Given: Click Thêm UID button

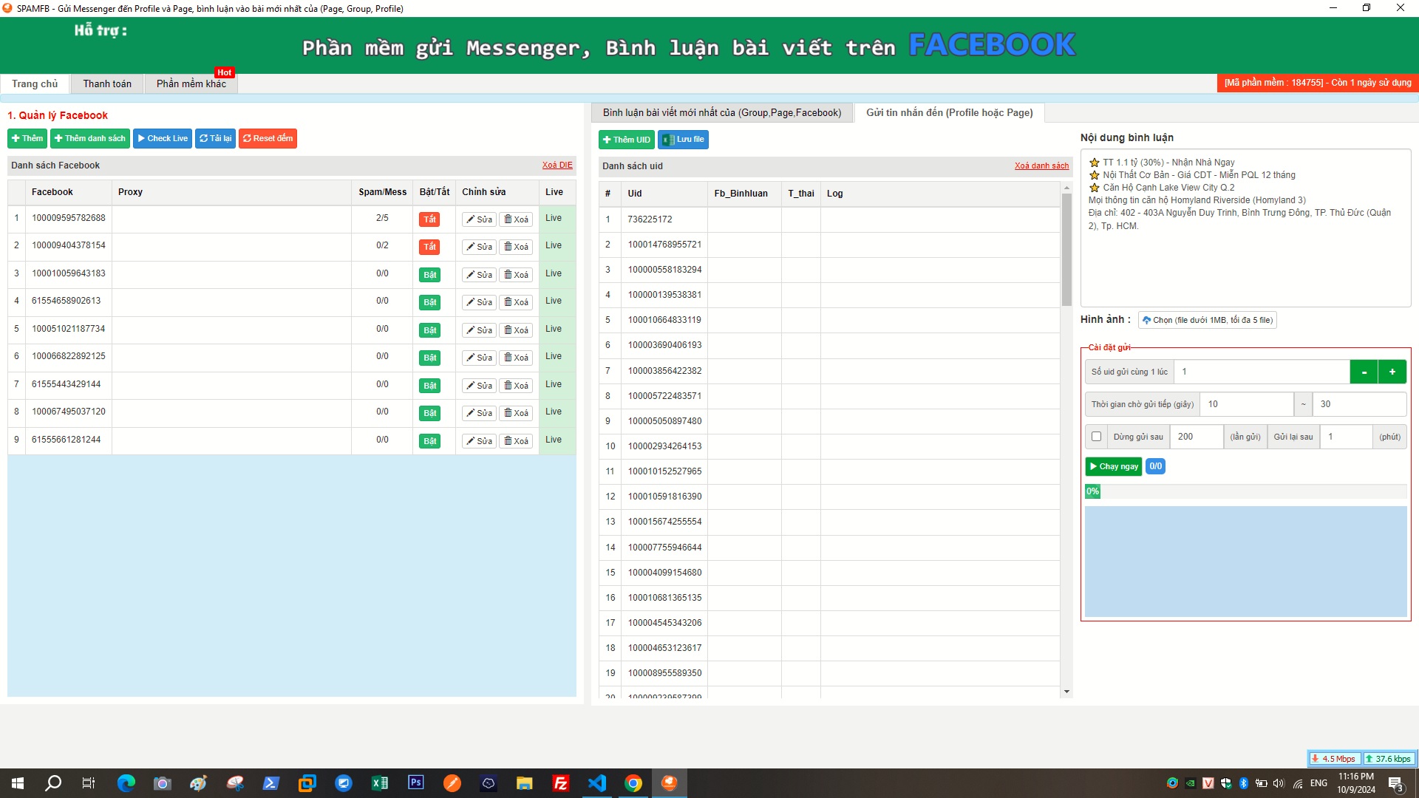Looking at the screenshot, I should click(627, 140).
